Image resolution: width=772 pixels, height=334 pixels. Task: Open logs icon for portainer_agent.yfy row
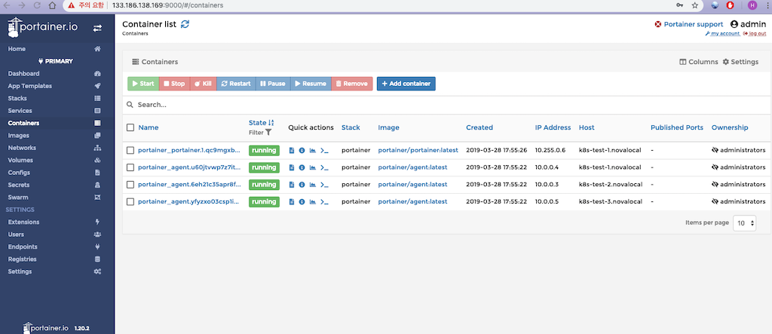coord(292,202)
